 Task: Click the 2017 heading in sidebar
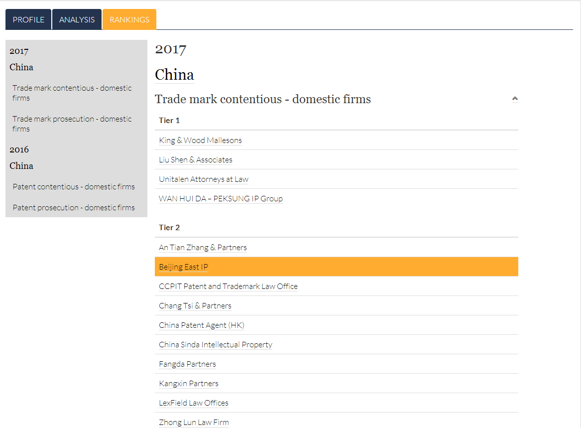(x=19, y=51)
